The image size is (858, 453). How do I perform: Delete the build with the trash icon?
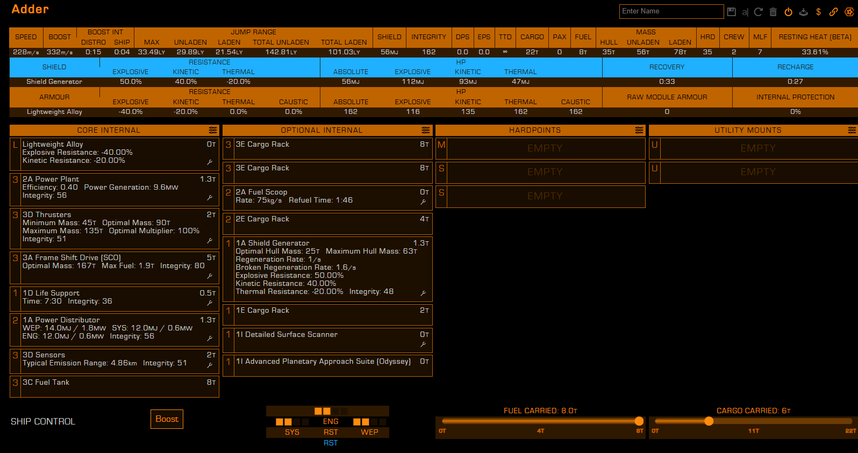pos(773,12)
